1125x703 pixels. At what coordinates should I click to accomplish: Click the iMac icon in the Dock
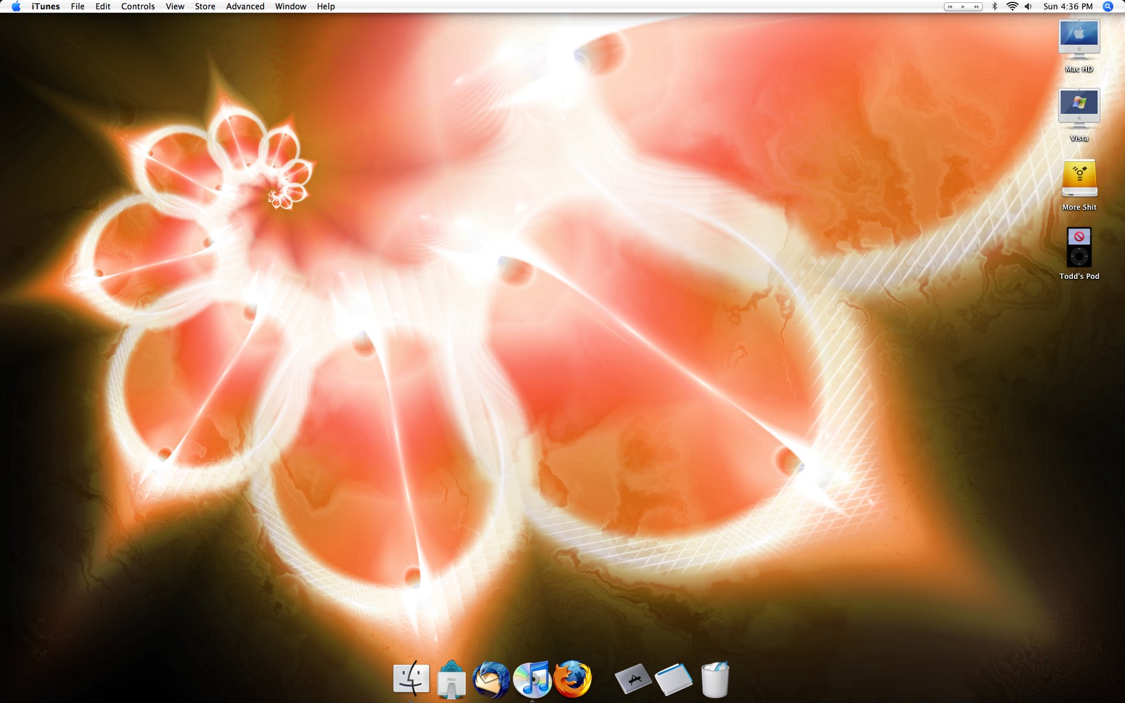(x=451, y=678)
